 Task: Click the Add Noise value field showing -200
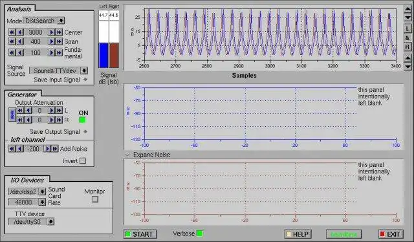(x=34, y=149)
